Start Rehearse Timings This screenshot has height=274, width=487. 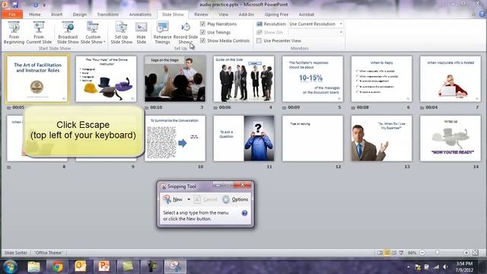click(x=162, y=33)
